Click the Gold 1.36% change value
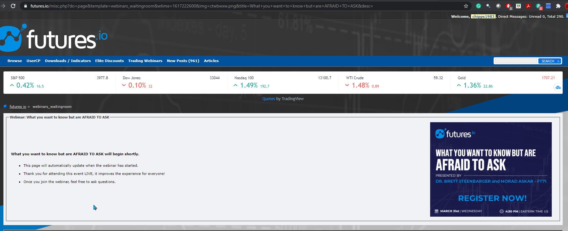This screenshot has height=231, width=568. pos(472,85)
